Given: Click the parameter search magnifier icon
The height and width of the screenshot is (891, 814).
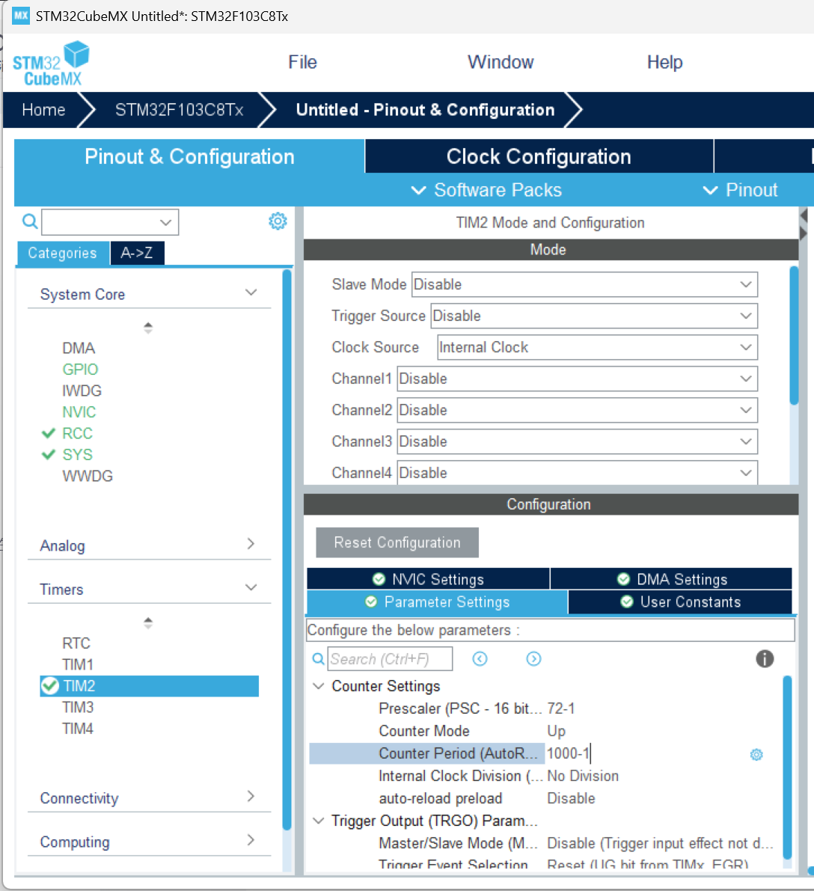Looking at the screenshot, I should point(318,658).
